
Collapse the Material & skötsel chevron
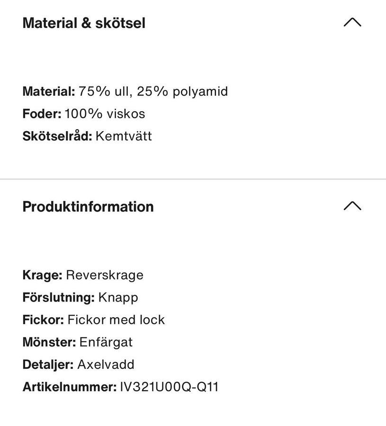tap(352, 22)
